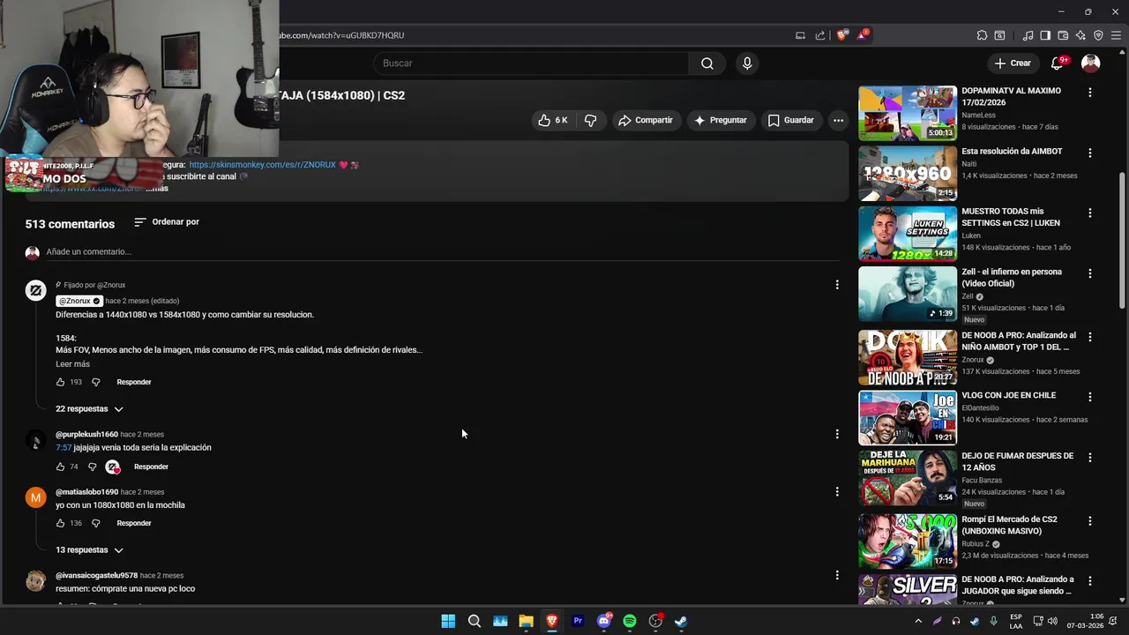
Task: Like the pinned Znorux comment with 193 likes
Action: tap(60, 382)
